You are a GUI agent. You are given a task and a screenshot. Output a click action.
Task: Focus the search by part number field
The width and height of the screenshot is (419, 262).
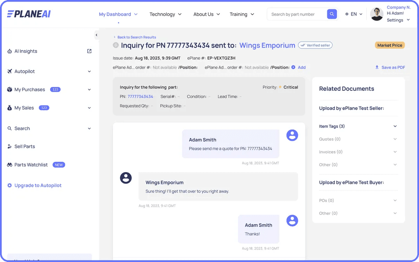click(297, 14)
